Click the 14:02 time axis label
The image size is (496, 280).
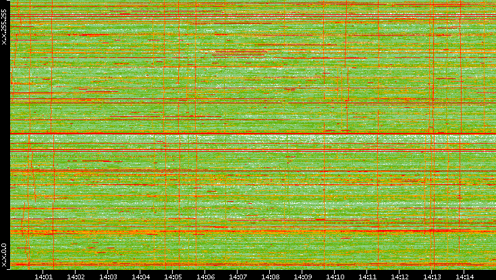click(x=76, y=277)
